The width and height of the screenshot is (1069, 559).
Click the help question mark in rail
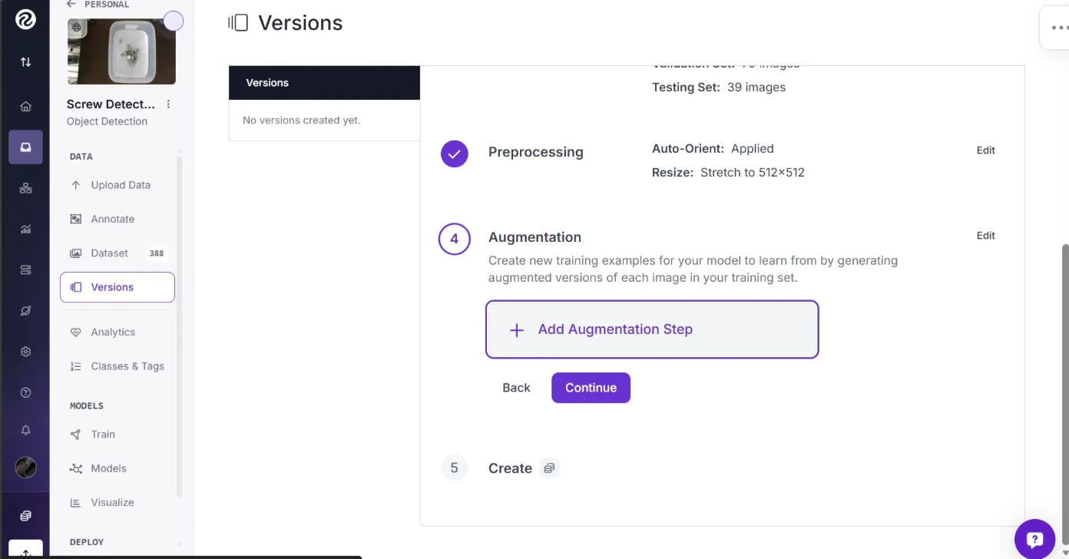coord(25,392)
